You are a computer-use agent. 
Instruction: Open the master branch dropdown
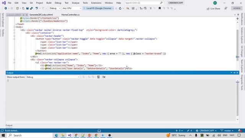coord(227,130)
